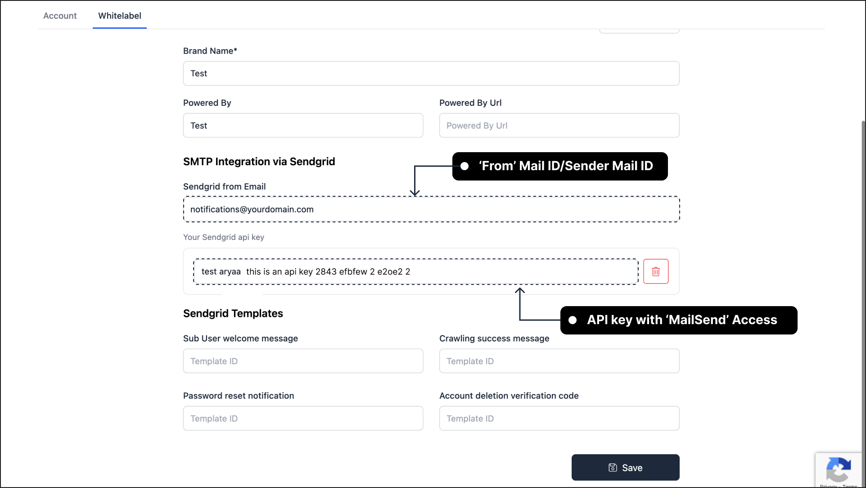Click the Password reset notification Template ID field

coord(303,418)
